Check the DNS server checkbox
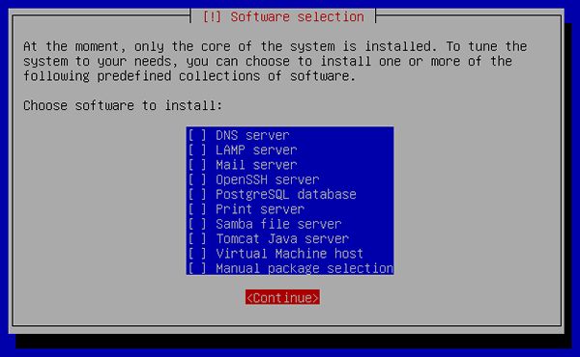The width and height of the screenshot is (580, 357). [197, 135]
